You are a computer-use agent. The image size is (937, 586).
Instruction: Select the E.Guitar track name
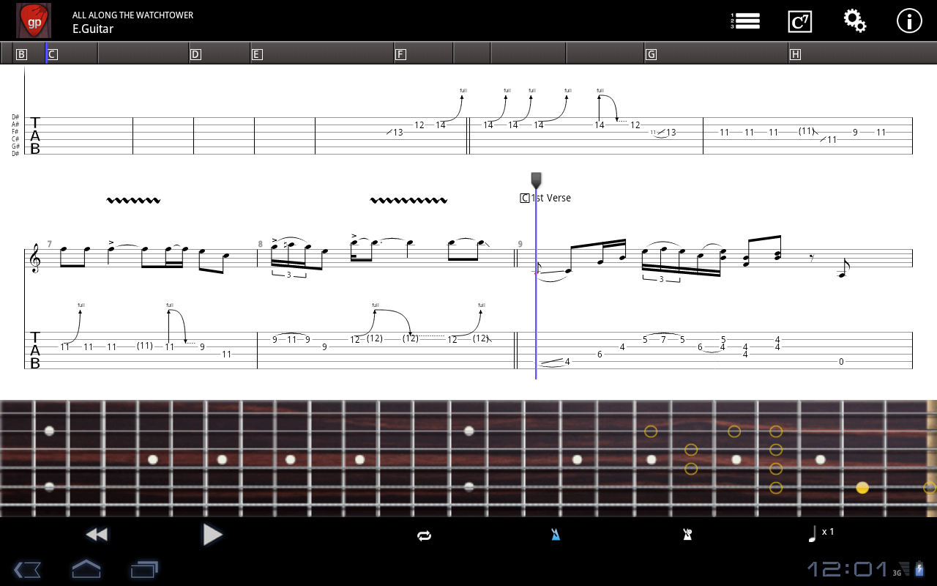93,29
